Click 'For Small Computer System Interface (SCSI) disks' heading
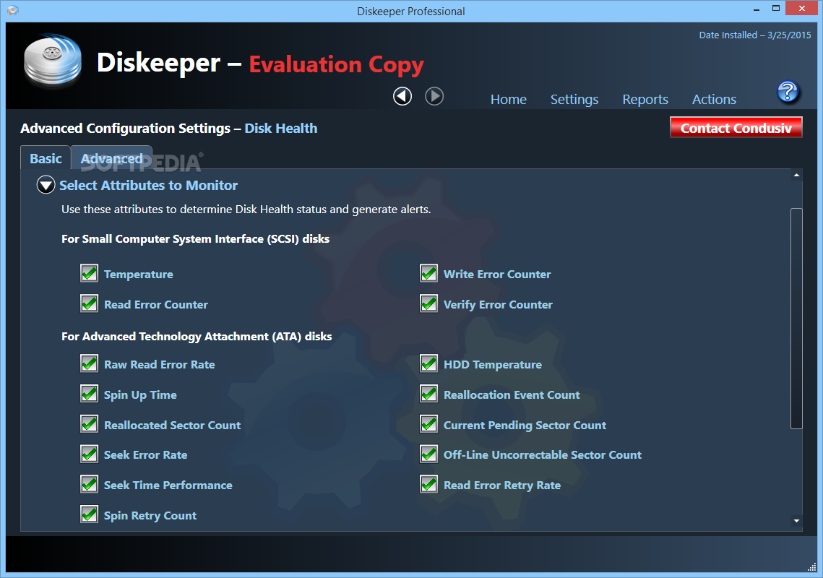The image size is (823, 578). [x=195, y=239]
